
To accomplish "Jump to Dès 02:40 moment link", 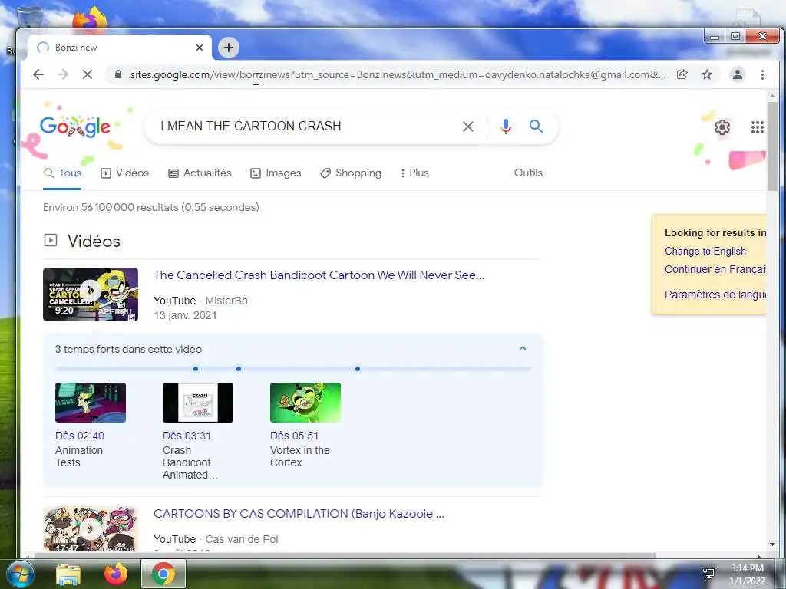I will point(80,436).
